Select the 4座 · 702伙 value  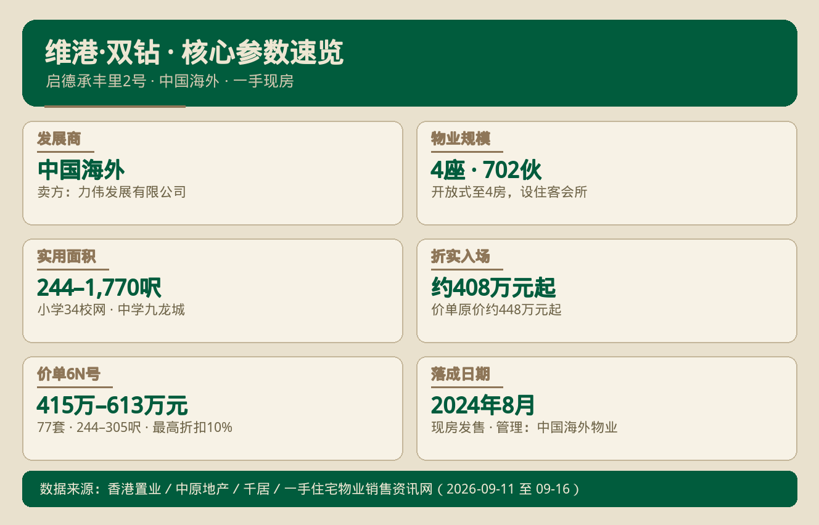pos(487,169)
